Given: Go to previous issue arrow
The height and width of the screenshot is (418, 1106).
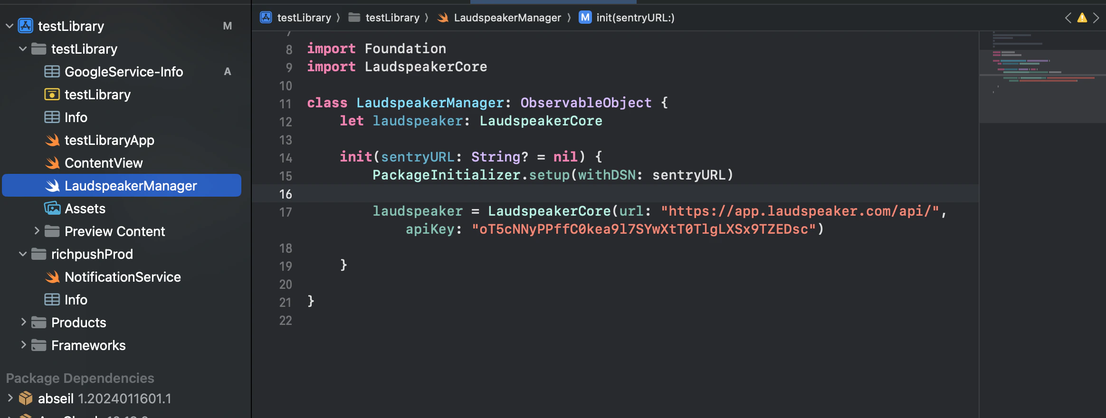Looking at the screenshot, I should coord(1068,18).
